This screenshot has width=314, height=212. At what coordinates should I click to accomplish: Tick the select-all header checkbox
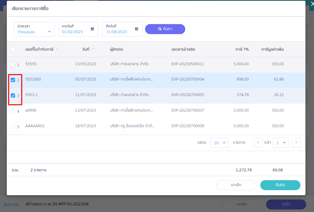click(x=13, y=49)
